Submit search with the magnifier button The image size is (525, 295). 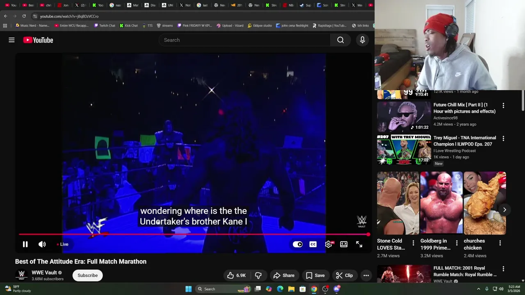340,40
